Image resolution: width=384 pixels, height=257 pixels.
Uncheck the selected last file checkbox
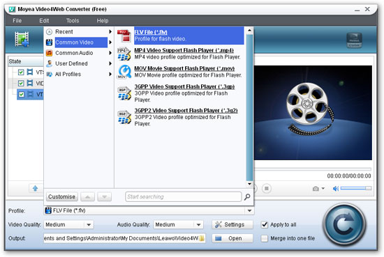[22, 94]
